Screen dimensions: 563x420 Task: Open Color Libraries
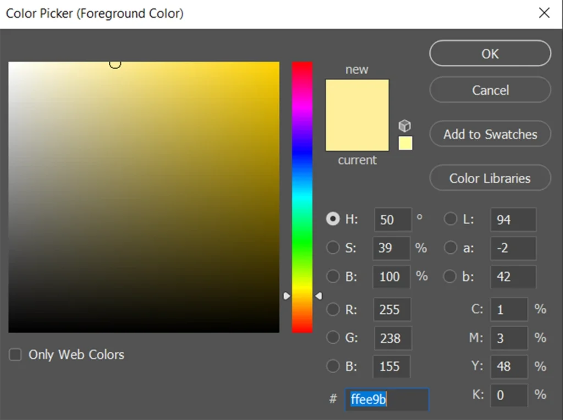(x=490, y=178)
